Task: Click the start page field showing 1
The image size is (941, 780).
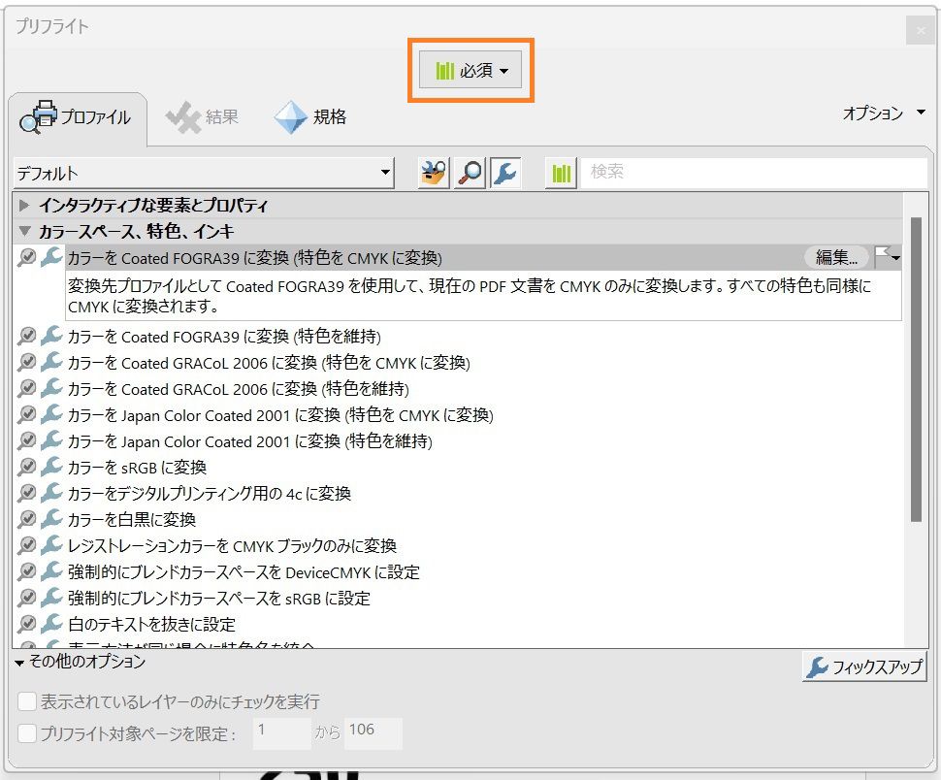Action: tap(282, 733)
